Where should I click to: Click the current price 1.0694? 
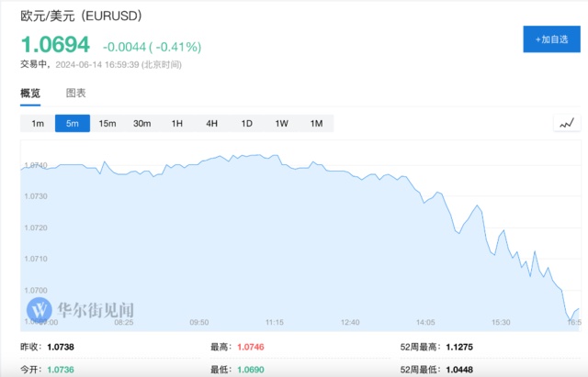[55, 44]
